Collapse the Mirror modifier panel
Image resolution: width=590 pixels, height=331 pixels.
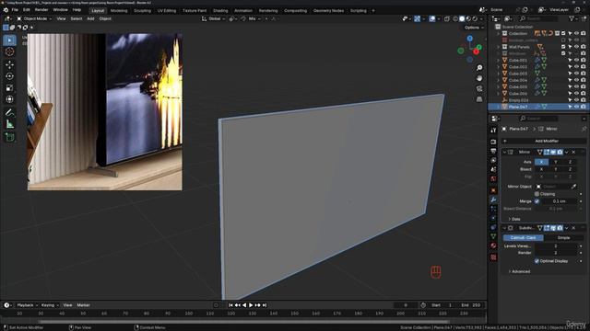tap(504, 152)
